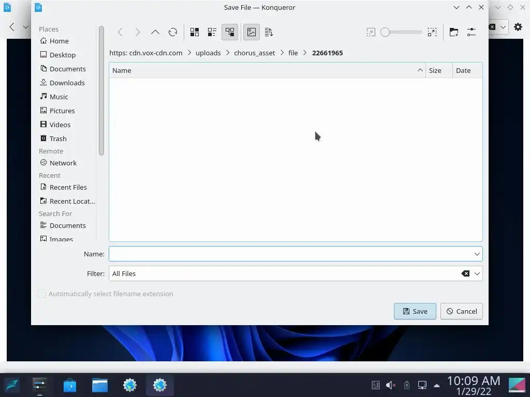Go to Documents under Places

(67, 69)
